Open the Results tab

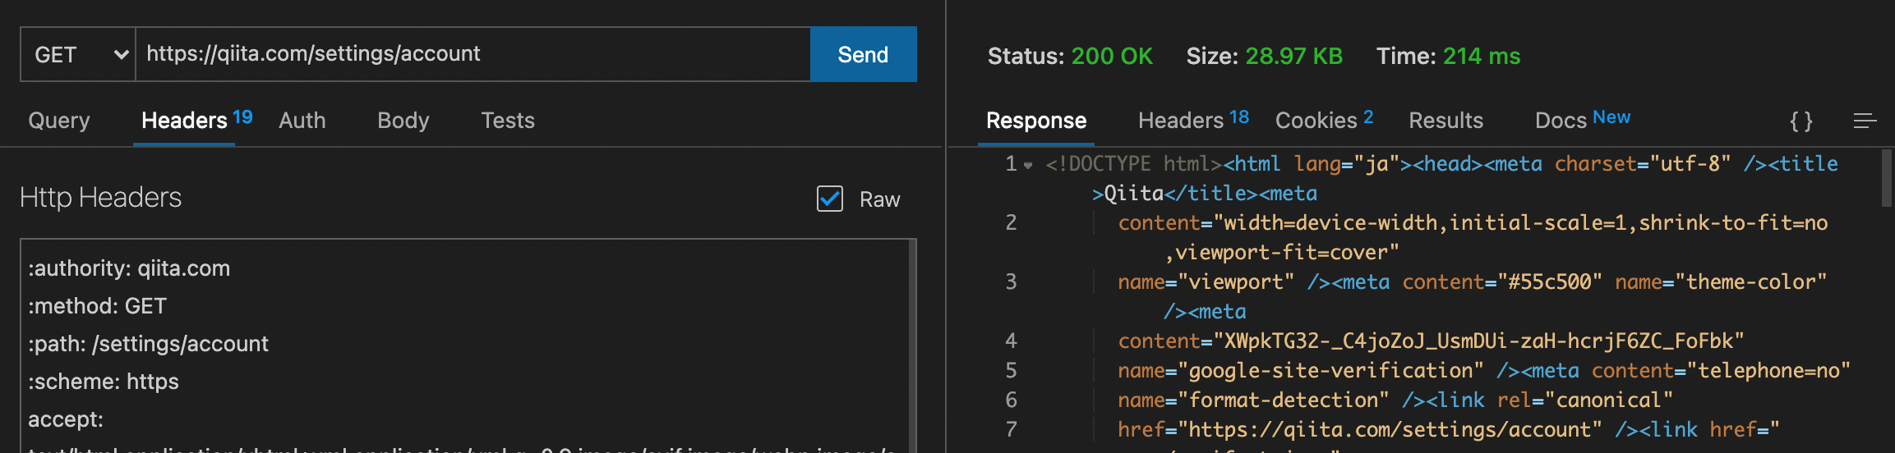(x=1445, y=121)
